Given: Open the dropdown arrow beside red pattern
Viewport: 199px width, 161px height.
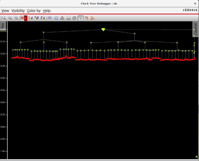Looking at the screenshot, I should click(x=26, y=18).
